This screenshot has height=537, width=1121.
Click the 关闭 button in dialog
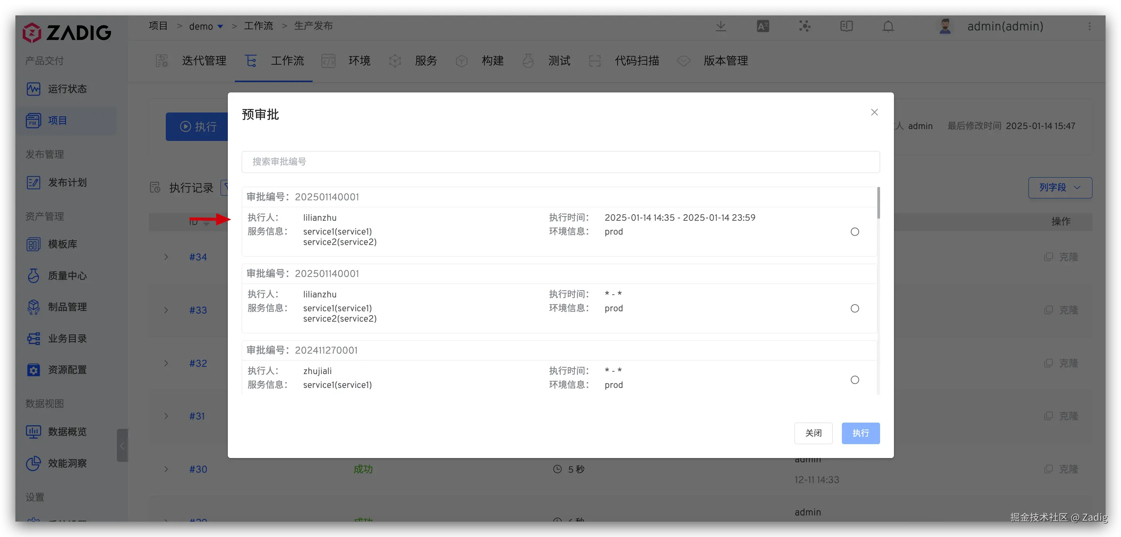click(813, 433)
